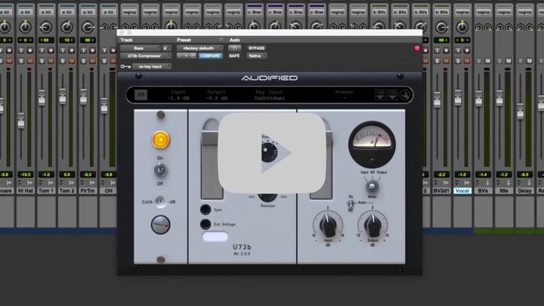
Task: Click the Delay track volume fader
Action: coord(521,111)
